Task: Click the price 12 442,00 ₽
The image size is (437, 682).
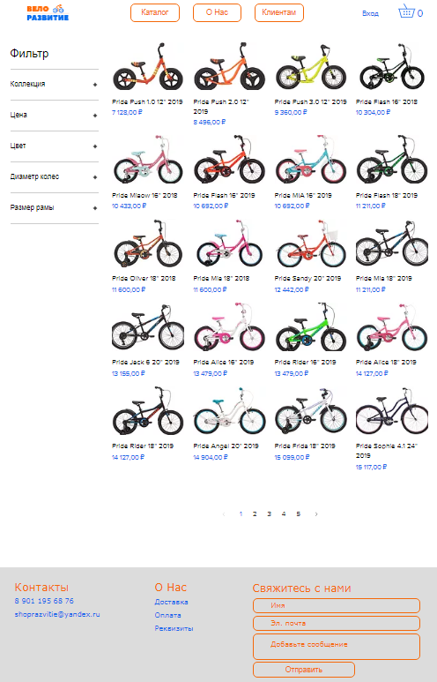Action: click(292, 289)
